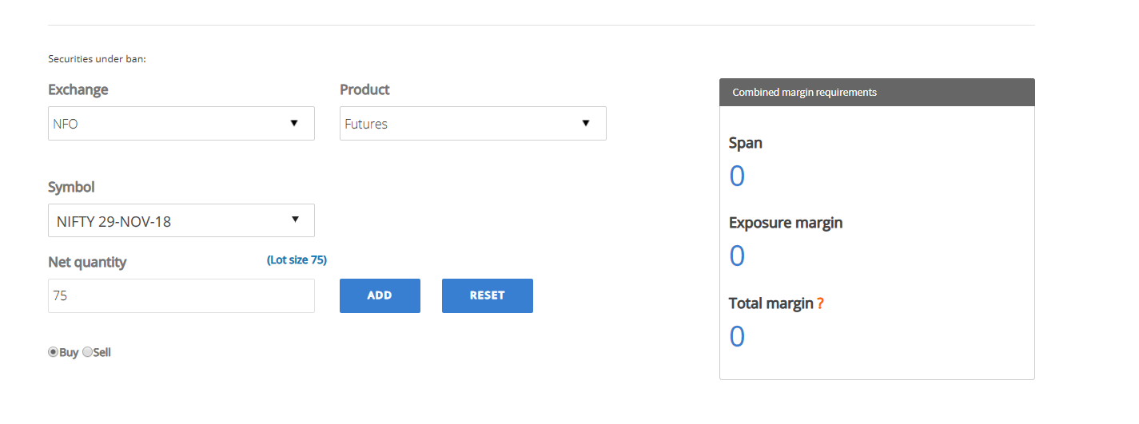Screen dimensions: 1139x424
Task: Click the Securities under ban text
Action: [x=98, y=58]
